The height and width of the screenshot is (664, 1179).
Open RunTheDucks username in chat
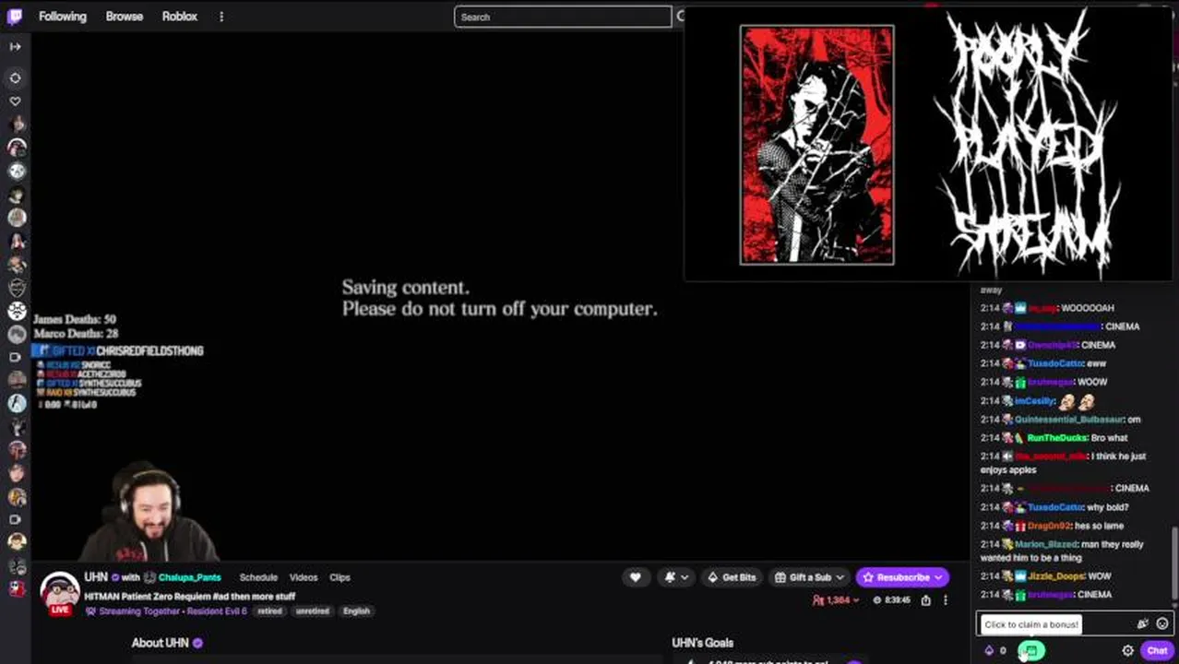1056,438
